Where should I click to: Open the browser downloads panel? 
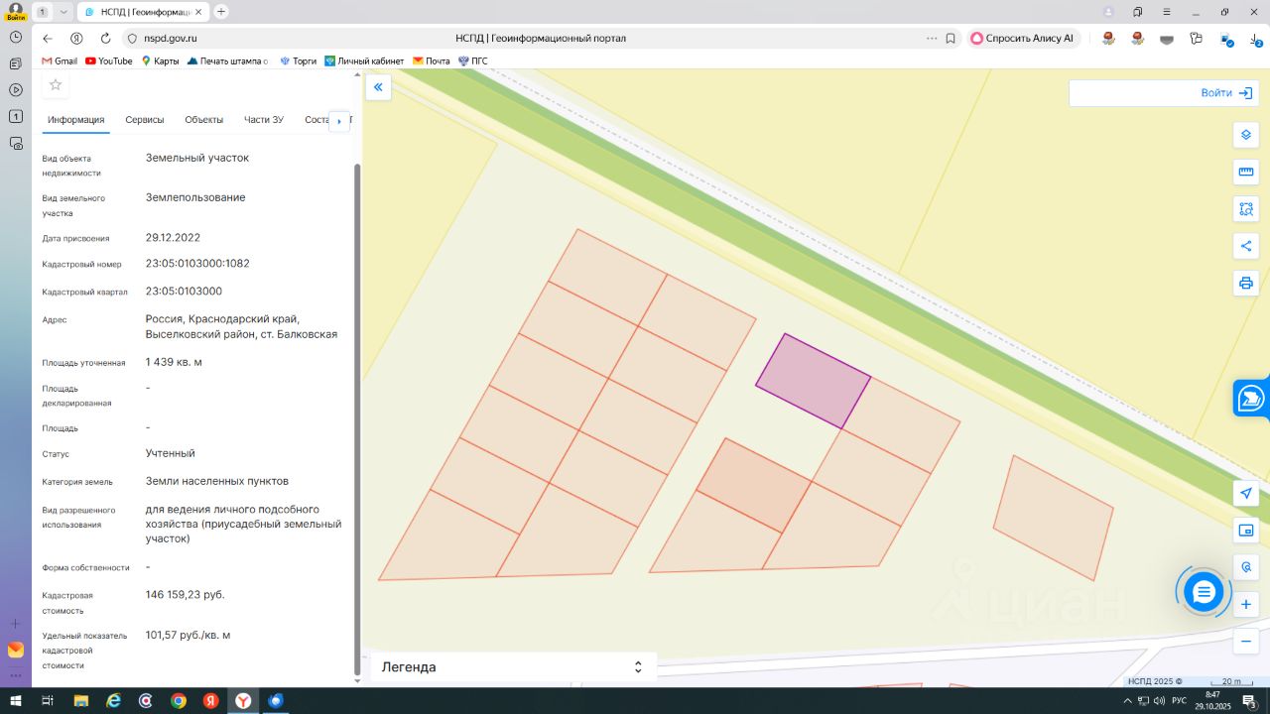[1255, 39]
